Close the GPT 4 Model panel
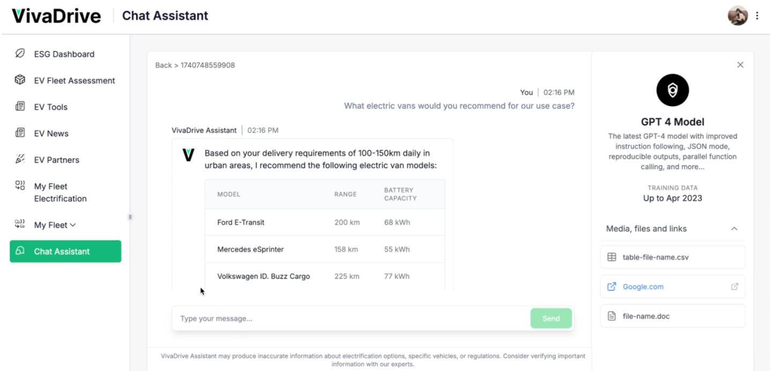Viewport: 770px width, 371px height. (x=740, y=64)
